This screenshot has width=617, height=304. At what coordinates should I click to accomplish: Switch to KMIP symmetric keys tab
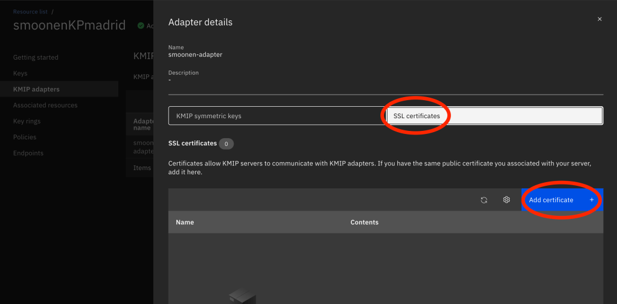[277, 116]
